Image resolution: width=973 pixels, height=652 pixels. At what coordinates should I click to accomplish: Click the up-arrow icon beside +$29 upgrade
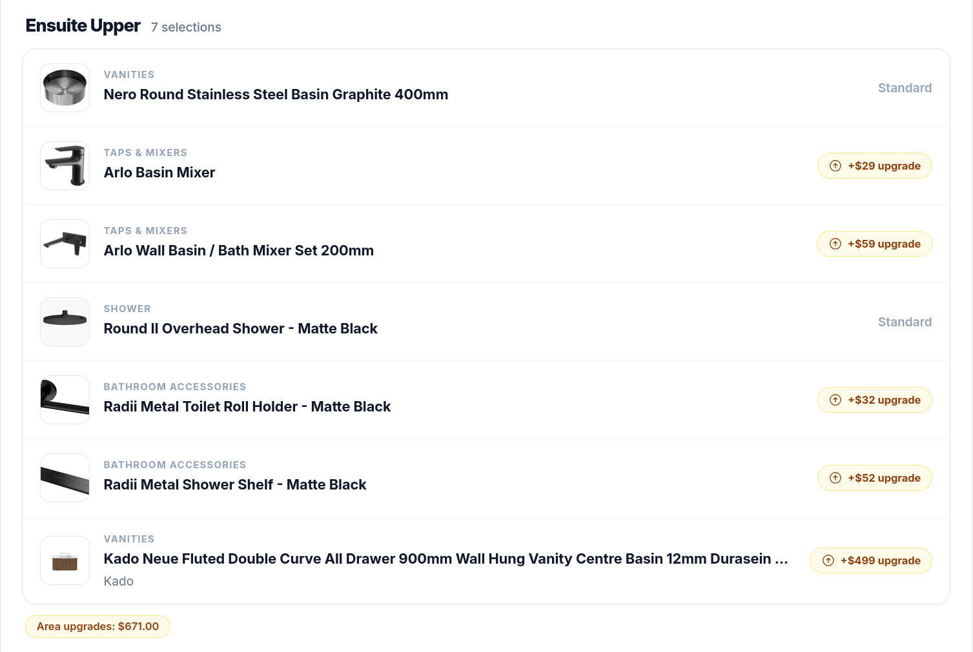pyautogui.click(x=835, y=166)
